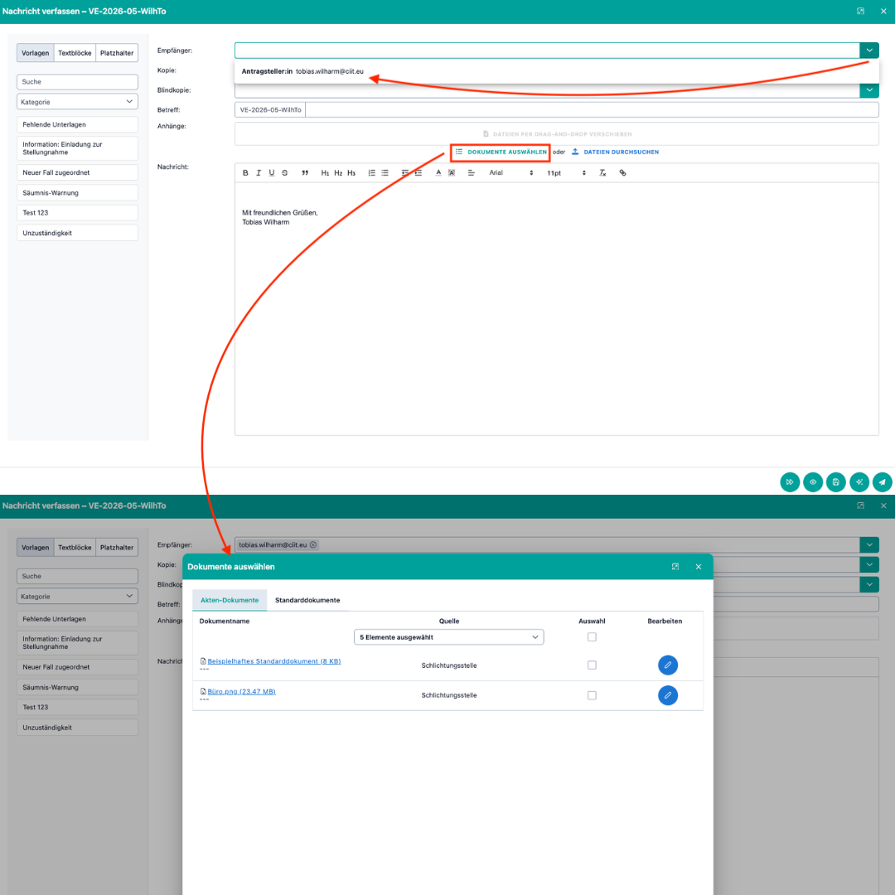Image resolution: width=895 pixels, height=895 pixels.
Task: Open the Büro.png (23.47 MB) link
Action: point(241,691)
